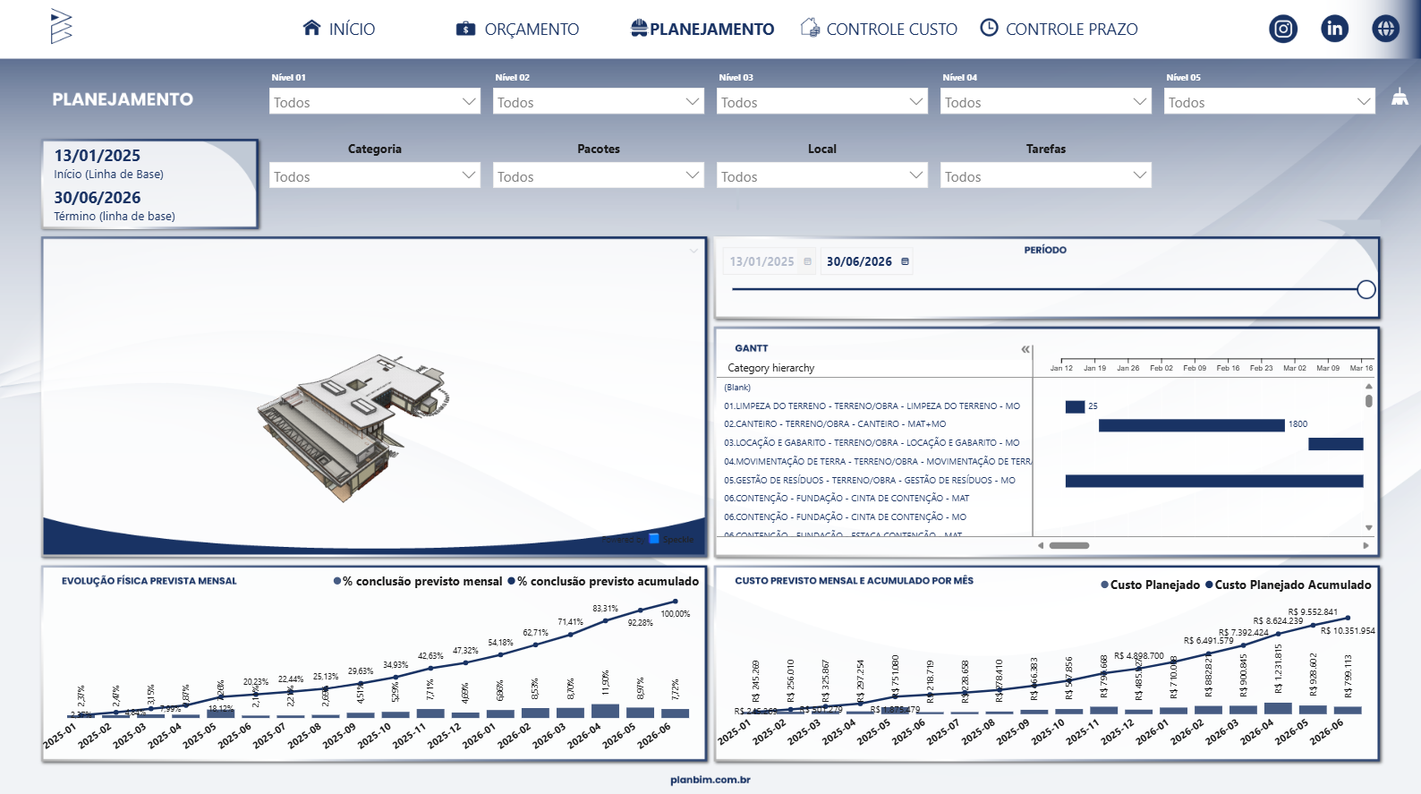This screenshot has width=1421, height=794.
Task: Open the planbim.com.br link
Action: click(x=710, y=780)
